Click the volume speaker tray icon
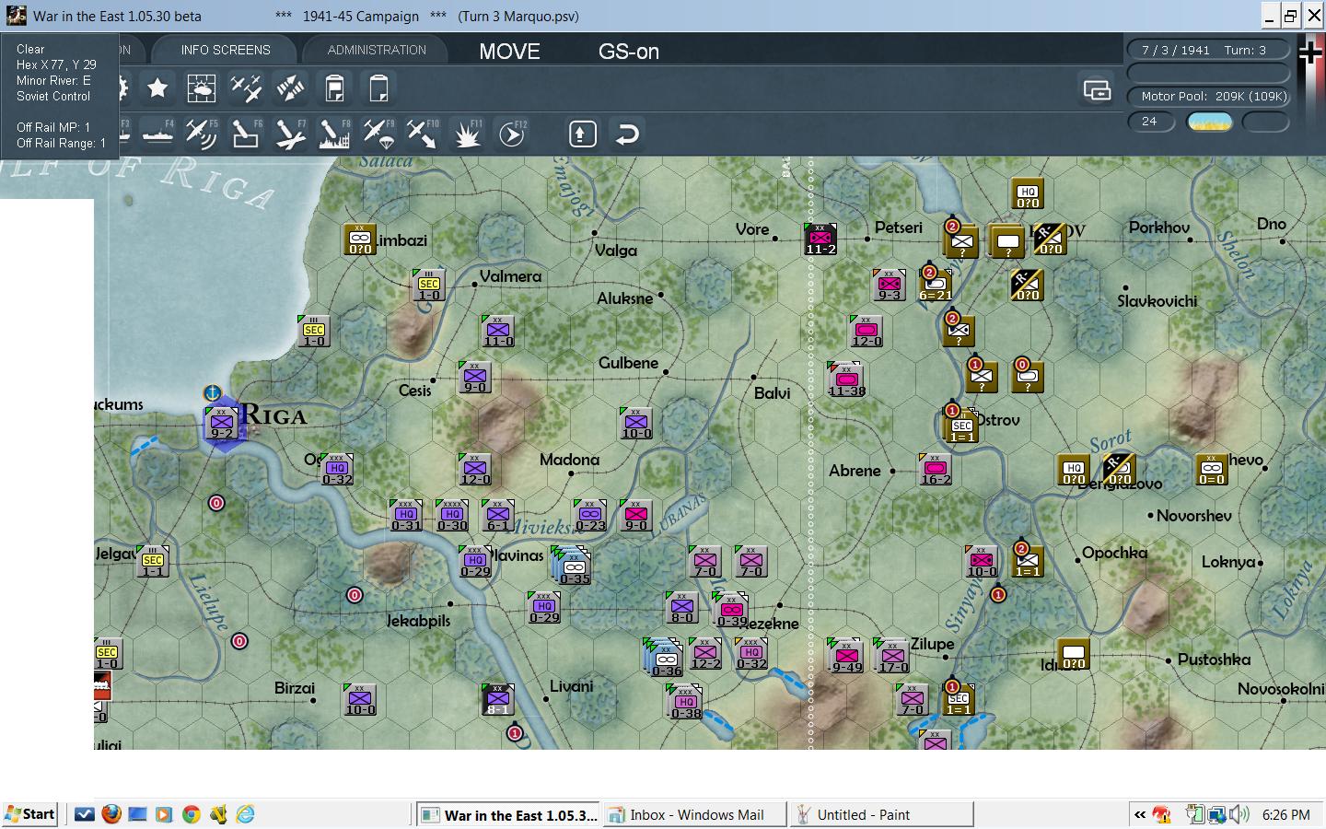The image size is (1326, 829). (1239, 814)
